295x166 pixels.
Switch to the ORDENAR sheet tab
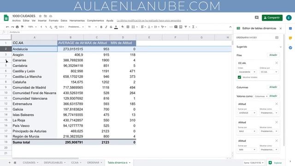pyautogui.click(x=94, y=162)
